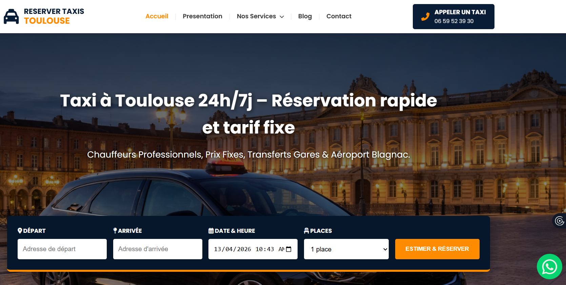Click the Estimer & Réserver button
The height and width of the screenshot is (285, 566).
point(437,249)
